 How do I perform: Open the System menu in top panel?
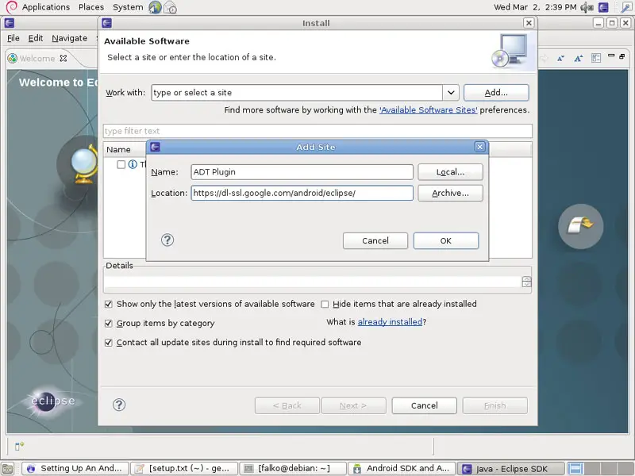(x=128, y=7)
